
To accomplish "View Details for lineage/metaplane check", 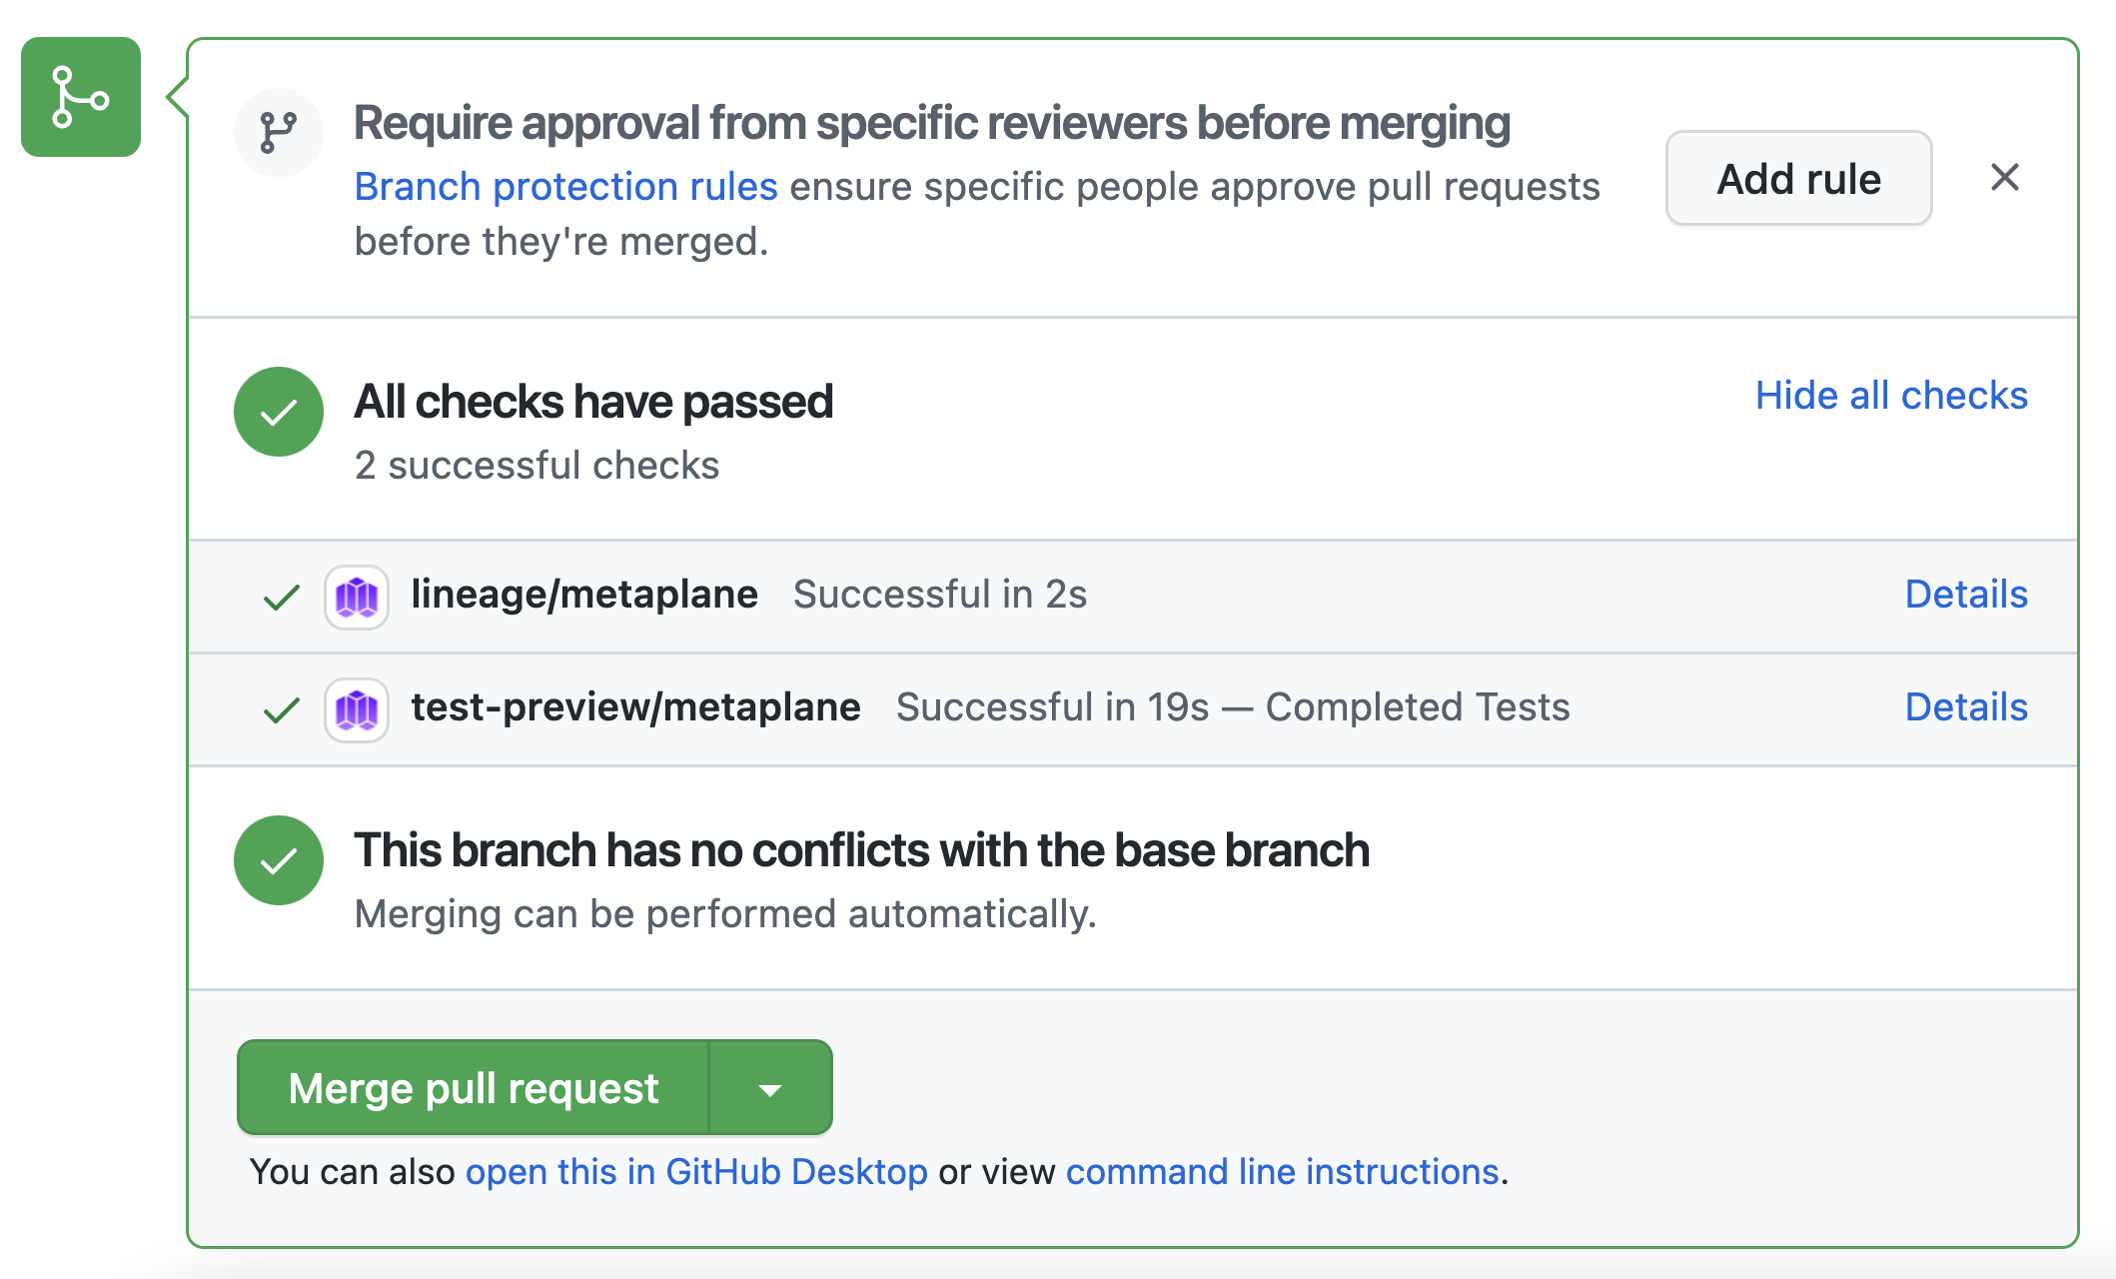I will [1966, 595].
